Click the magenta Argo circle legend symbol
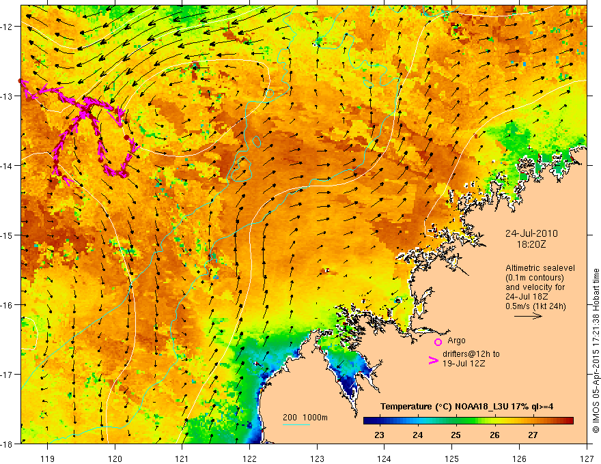 click(438, 342)
